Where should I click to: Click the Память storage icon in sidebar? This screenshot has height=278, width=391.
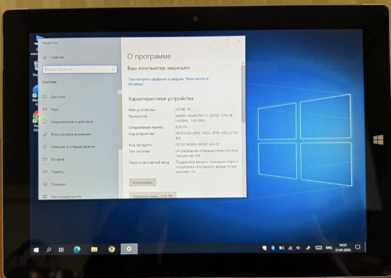(x=45, y=171)
